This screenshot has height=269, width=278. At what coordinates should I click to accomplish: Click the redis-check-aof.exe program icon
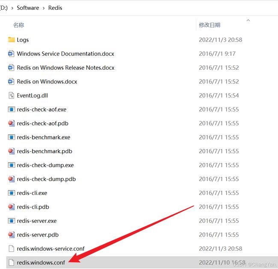coord(12,109)
